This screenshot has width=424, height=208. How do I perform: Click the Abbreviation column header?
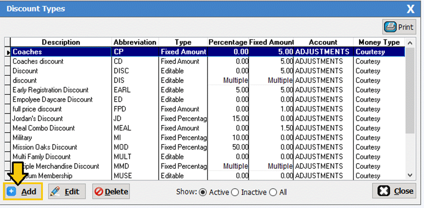135,42
